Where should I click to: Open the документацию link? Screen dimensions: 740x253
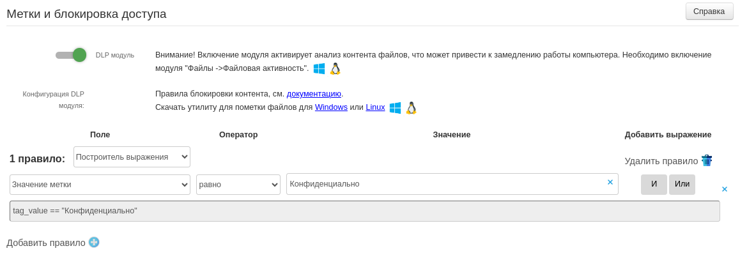(x=314, y=94)
